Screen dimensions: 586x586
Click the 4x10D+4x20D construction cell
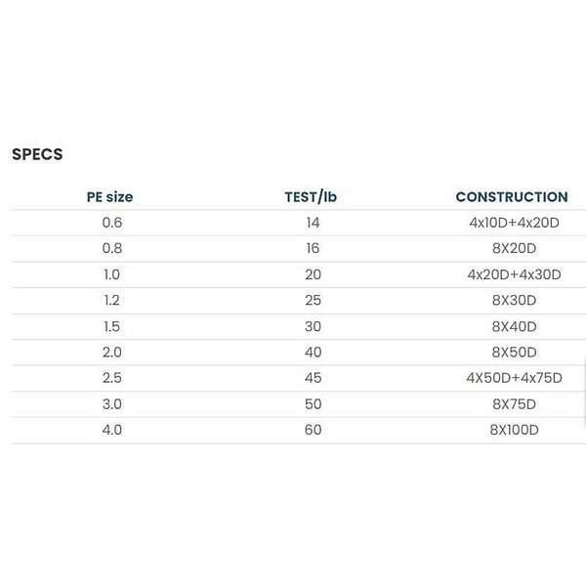pos(514,223)
